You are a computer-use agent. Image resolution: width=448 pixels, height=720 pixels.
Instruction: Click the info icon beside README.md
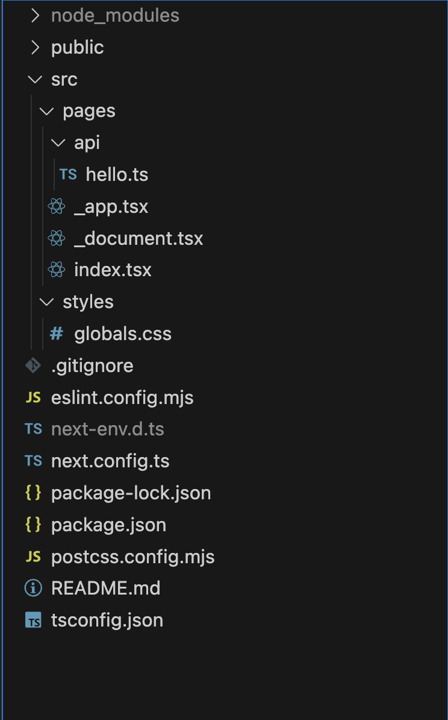pyautogui.click(x=33, y=588)
